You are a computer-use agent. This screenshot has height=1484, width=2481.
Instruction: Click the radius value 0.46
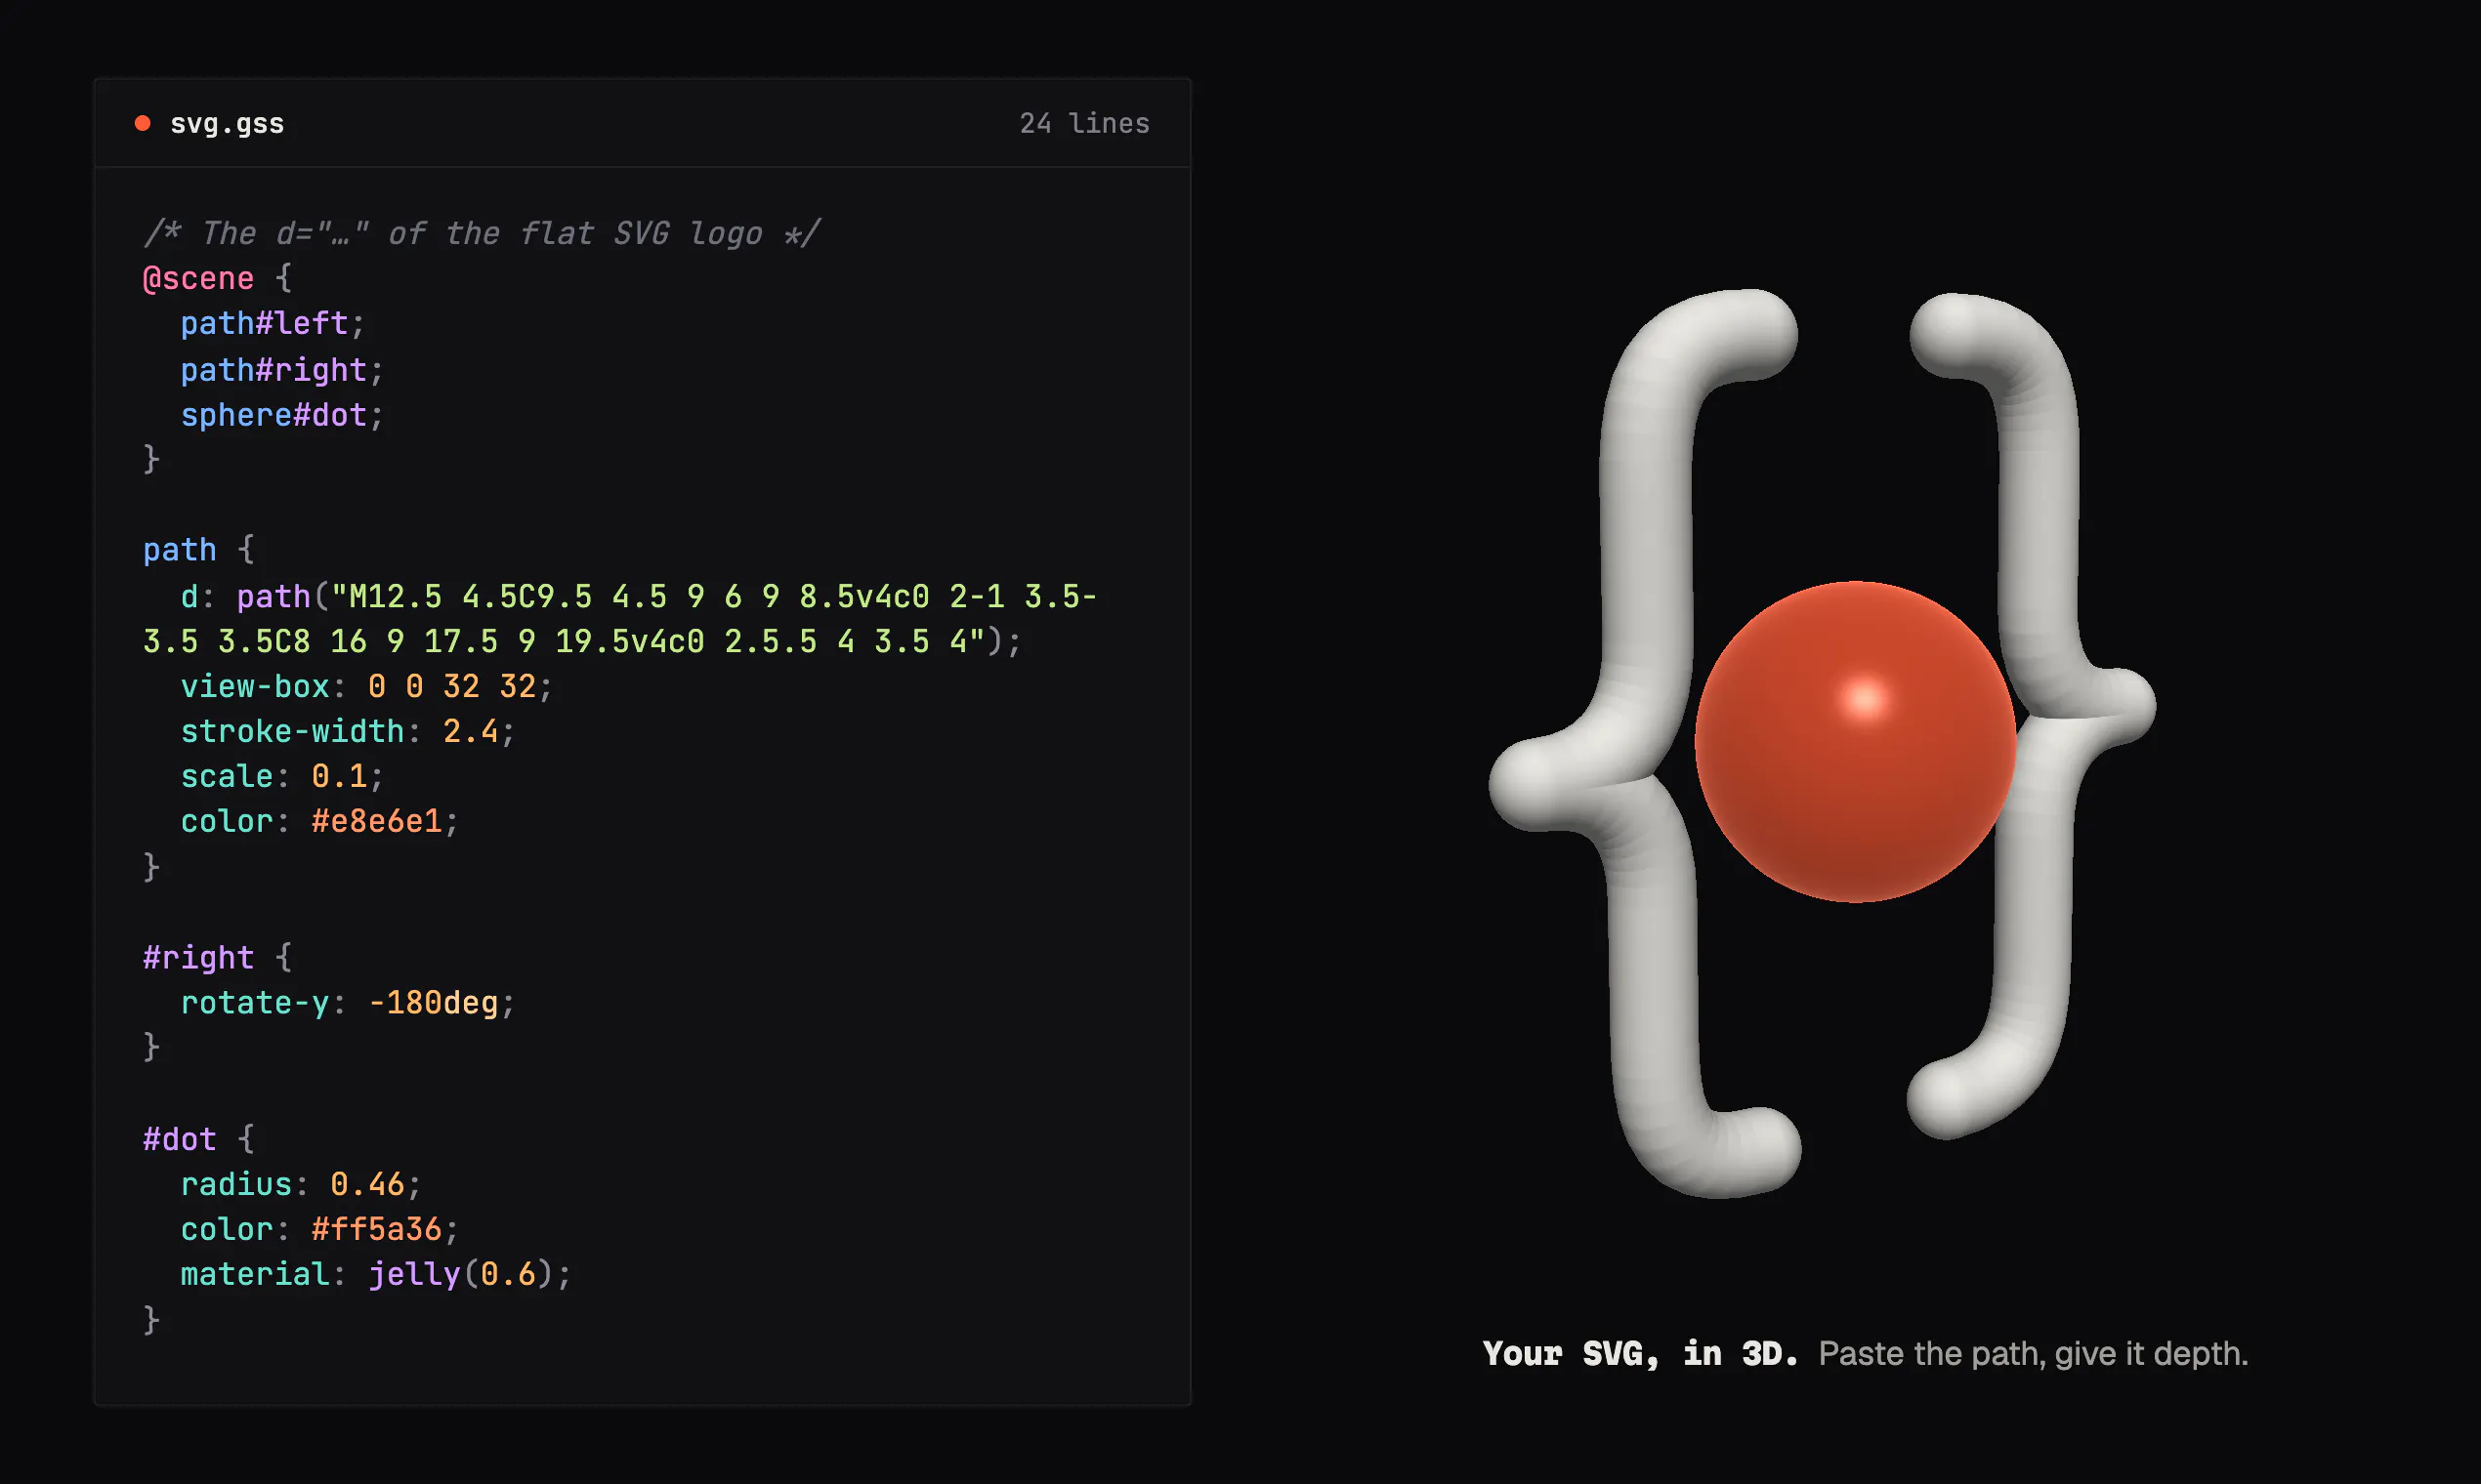point(367,1184)
